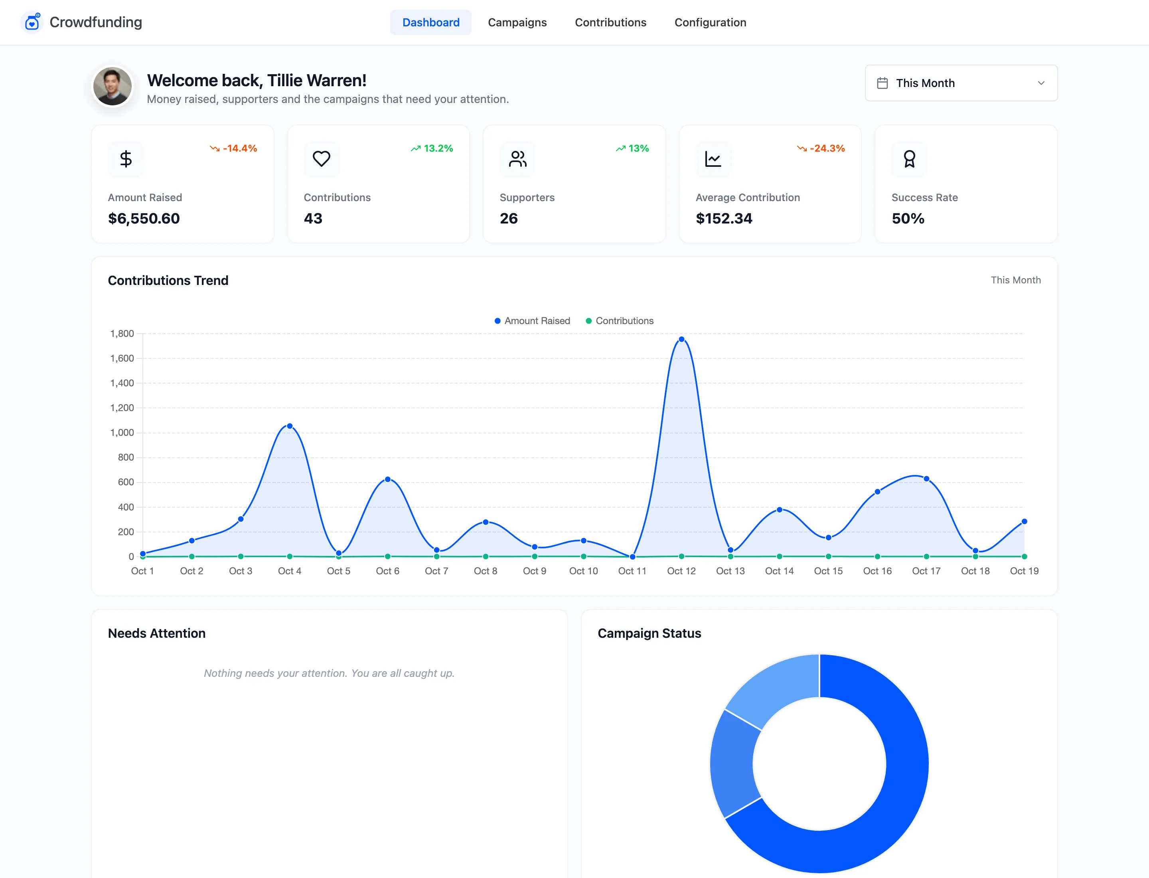Click the 50% success rate value
This screenshot has height=878, width=1149.
click(908, 218)
